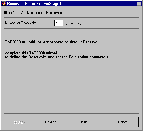Viewport: 143px width, 131px height.
Task: Click the 'Reservoir Editor => TwoStage1' title text
Action: [x=34, y=4]
